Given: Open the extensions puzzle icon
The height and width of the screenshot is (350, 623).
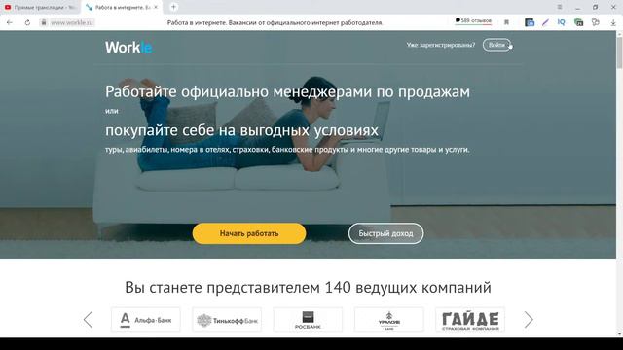Looking at the screenshot, I should pos(595,22).
